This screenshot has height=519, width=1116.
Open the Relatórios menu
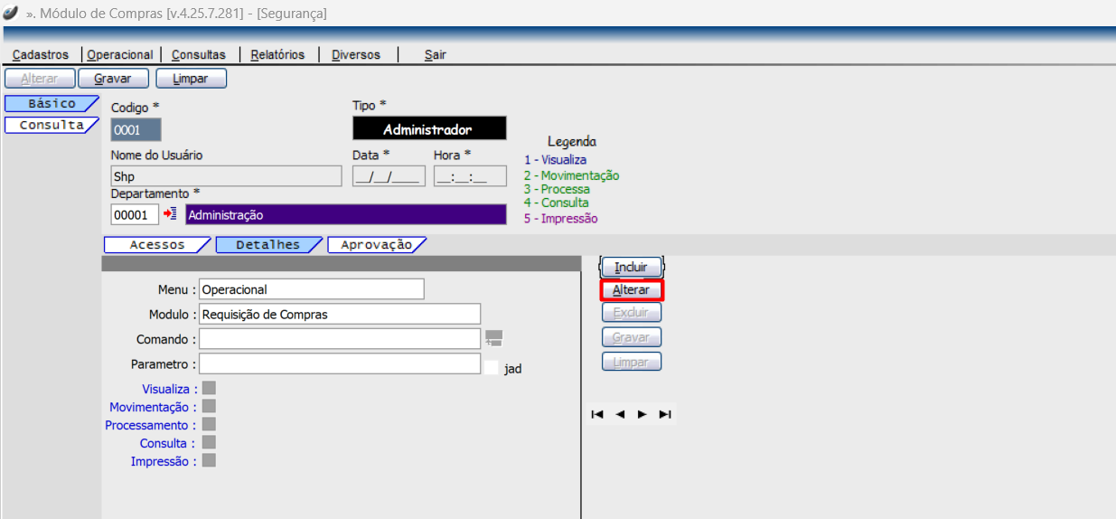click(x=277, y=54)
